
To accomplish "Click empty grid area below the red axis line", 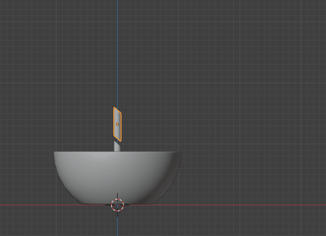I will tap(217, 224).
